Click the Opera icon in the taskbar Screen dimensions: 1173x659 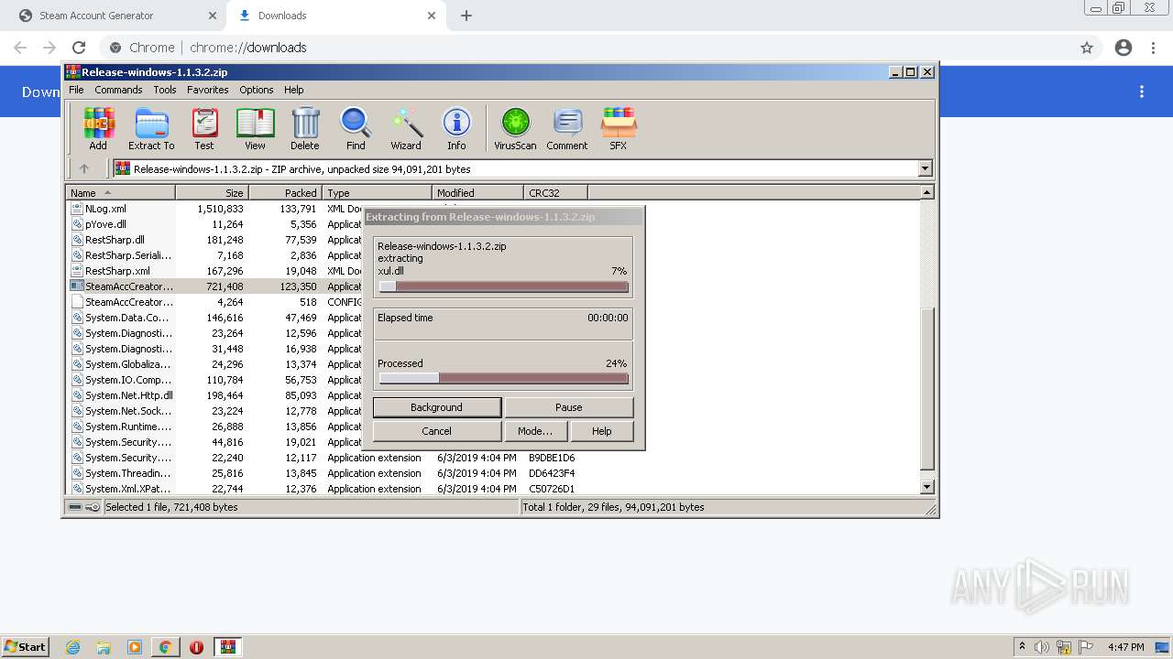(x=196, y=647)
